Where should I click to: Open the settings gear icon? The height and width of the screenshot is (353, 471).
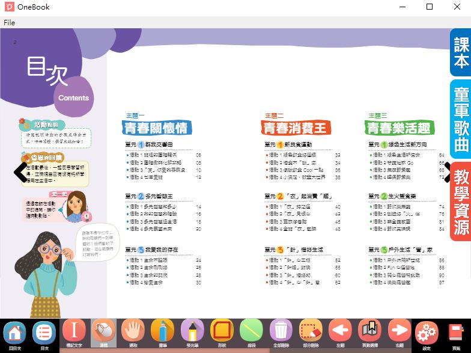427,333
